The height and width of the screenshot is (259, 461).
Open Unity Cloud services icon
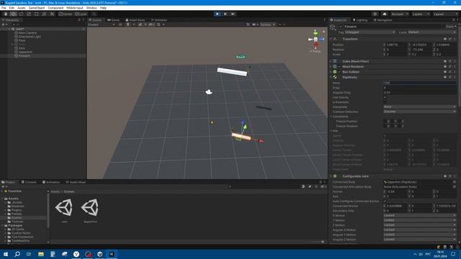click(x=384, y=14)
